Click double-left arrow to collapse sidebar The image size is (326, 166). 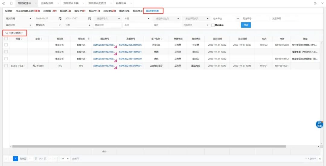(x=4, y=3)
